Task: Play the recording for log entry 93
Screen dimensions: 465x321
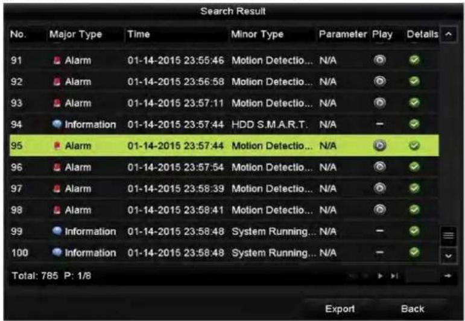Action: coord(379,103)
